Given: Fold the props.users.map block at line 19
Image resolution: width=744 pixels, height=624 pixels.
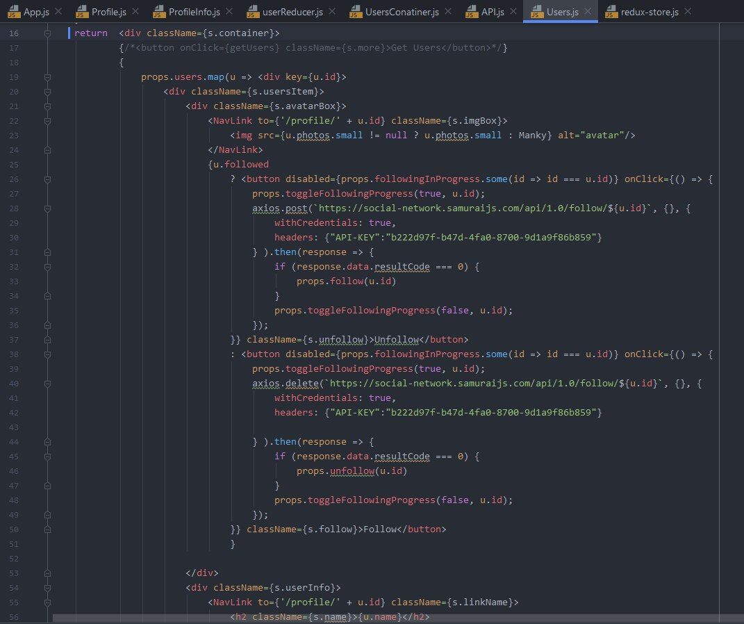Looking at the screenshot, I should tap(47, 77).
